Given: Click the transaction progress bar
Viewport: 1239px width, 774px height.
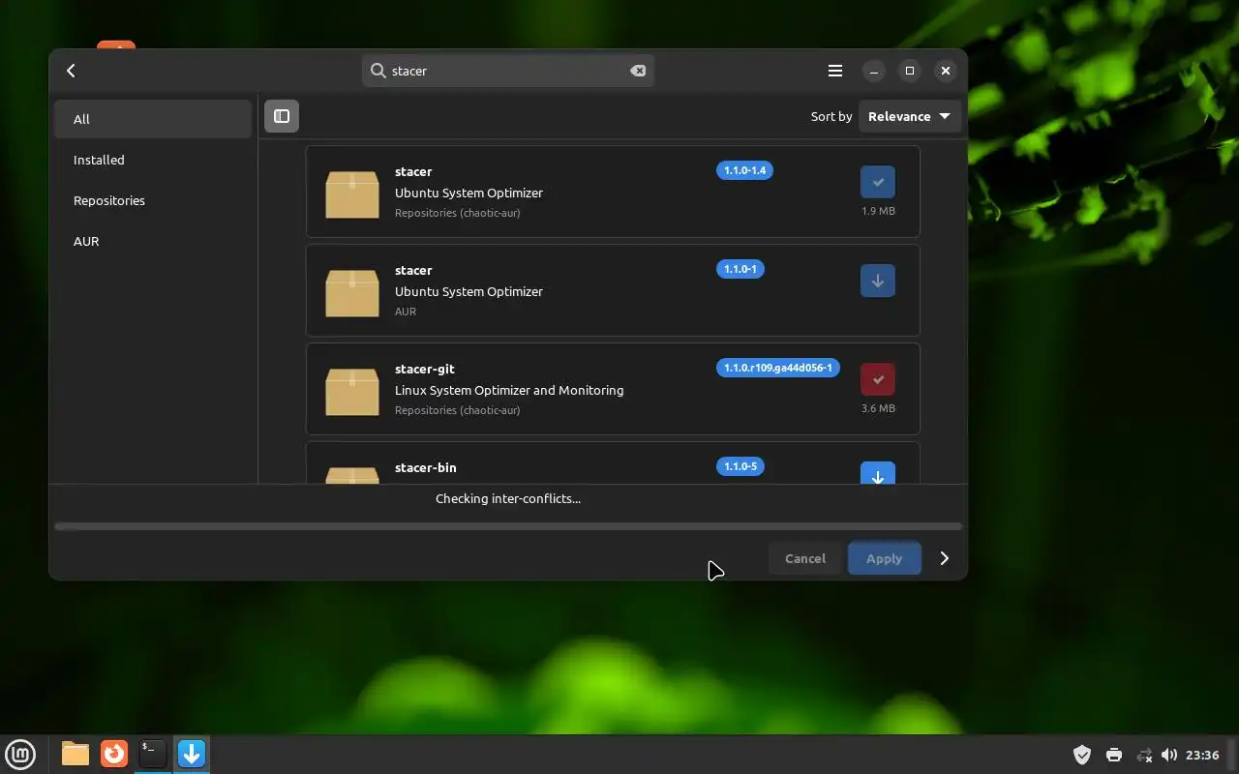Looking at the screenshot, I should 508,526.
